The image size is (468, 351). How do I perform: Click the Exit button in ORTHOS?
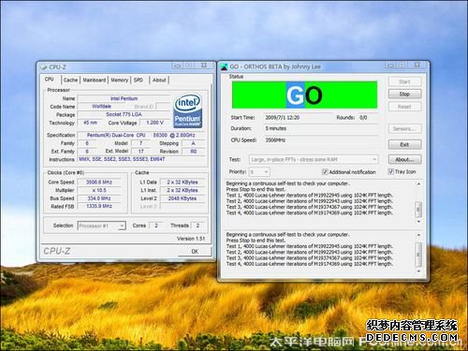404,144
